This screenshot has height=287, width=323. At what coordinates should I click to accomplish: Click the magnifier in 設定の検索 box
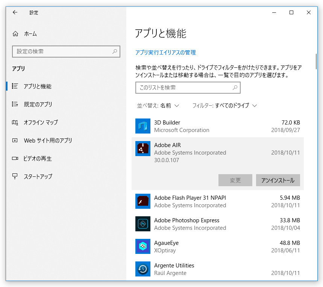tap(115, 51)
